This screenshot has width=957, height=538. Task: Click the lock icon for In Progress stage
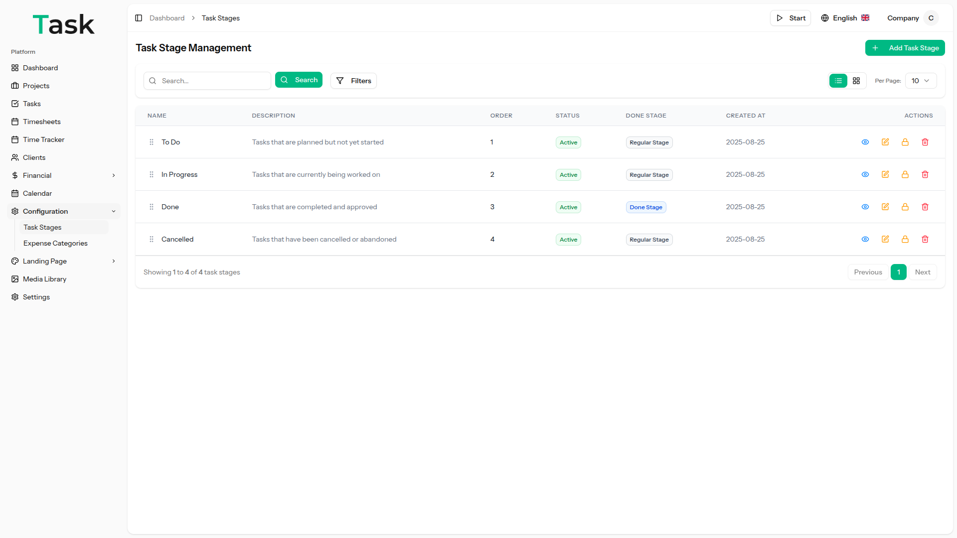tap(905, 174)
